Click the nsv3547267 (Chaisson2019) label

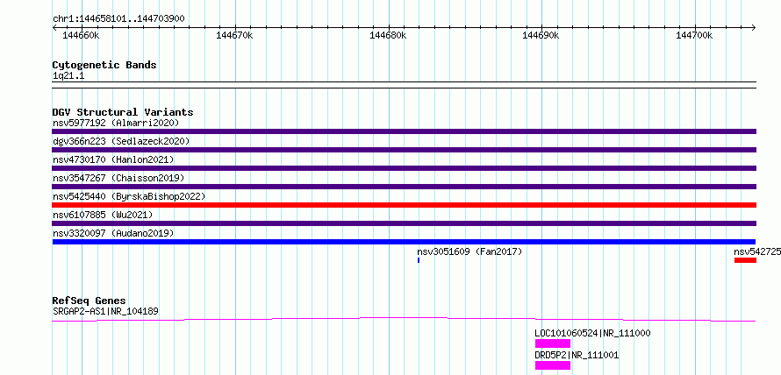point(118,178)
